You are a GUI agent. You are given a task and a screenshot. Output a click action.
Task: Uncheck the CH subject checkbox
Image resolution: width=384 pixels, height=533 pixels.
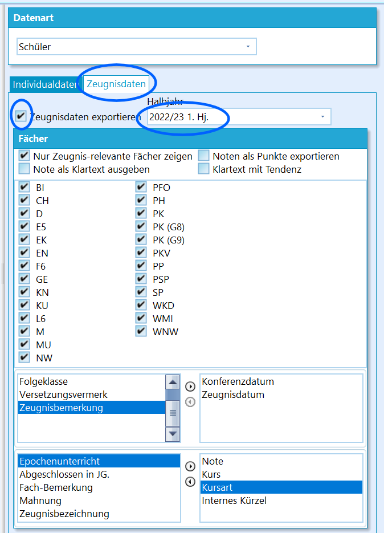click(x=24, y=201)
